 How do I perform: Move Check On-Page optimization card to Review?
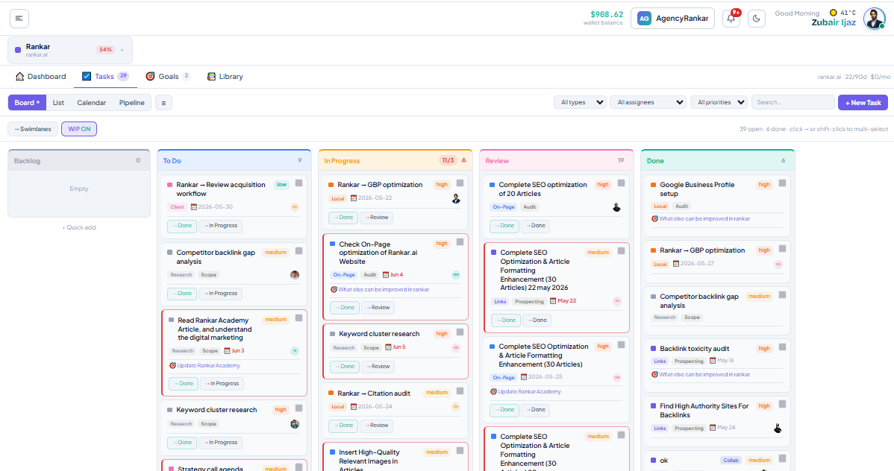pos(378,308)
